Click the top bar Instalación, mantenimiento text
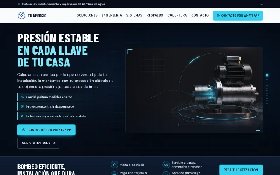 pyautogui.click(x=63, y=4)
